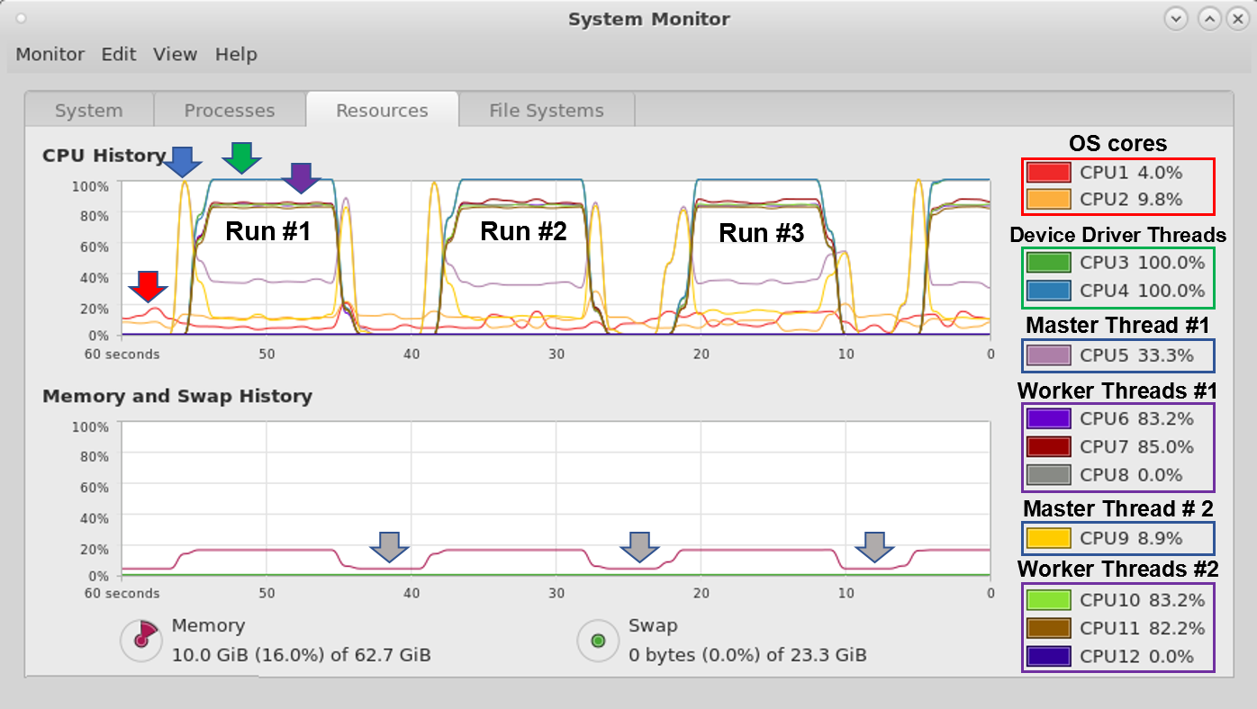Click the blue arrow above CPU History graph

(x=184, y=161)
